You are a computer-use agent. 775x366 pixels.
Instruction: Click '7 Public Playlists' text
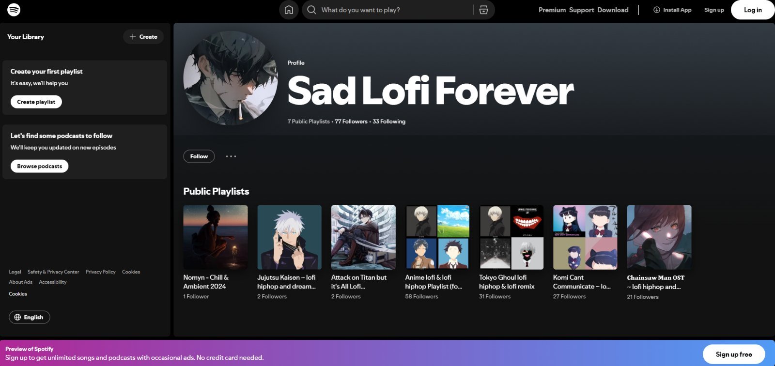click(309, 122)
